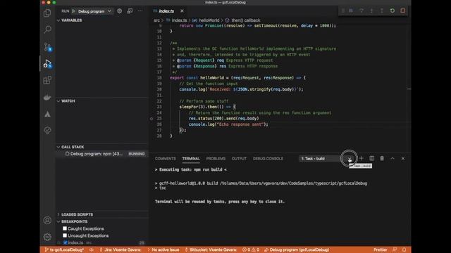Split the terminal panel
This screenshot has width=451, height=253.
371,158
